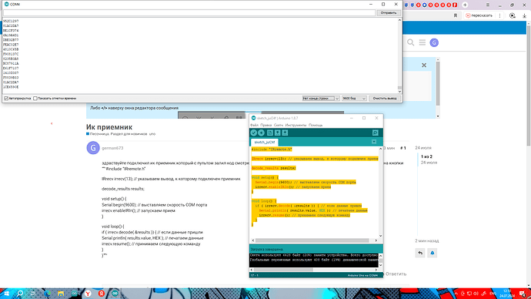Click the Upload arrow icon in Arduino toolbar
Screen dimensions: 531x299
click(261, 133)
